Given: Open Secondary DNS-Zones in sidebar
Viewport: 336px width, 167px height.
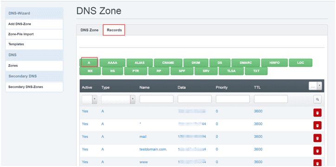Looking at the screenshot, I should click(x=34, y=87).
